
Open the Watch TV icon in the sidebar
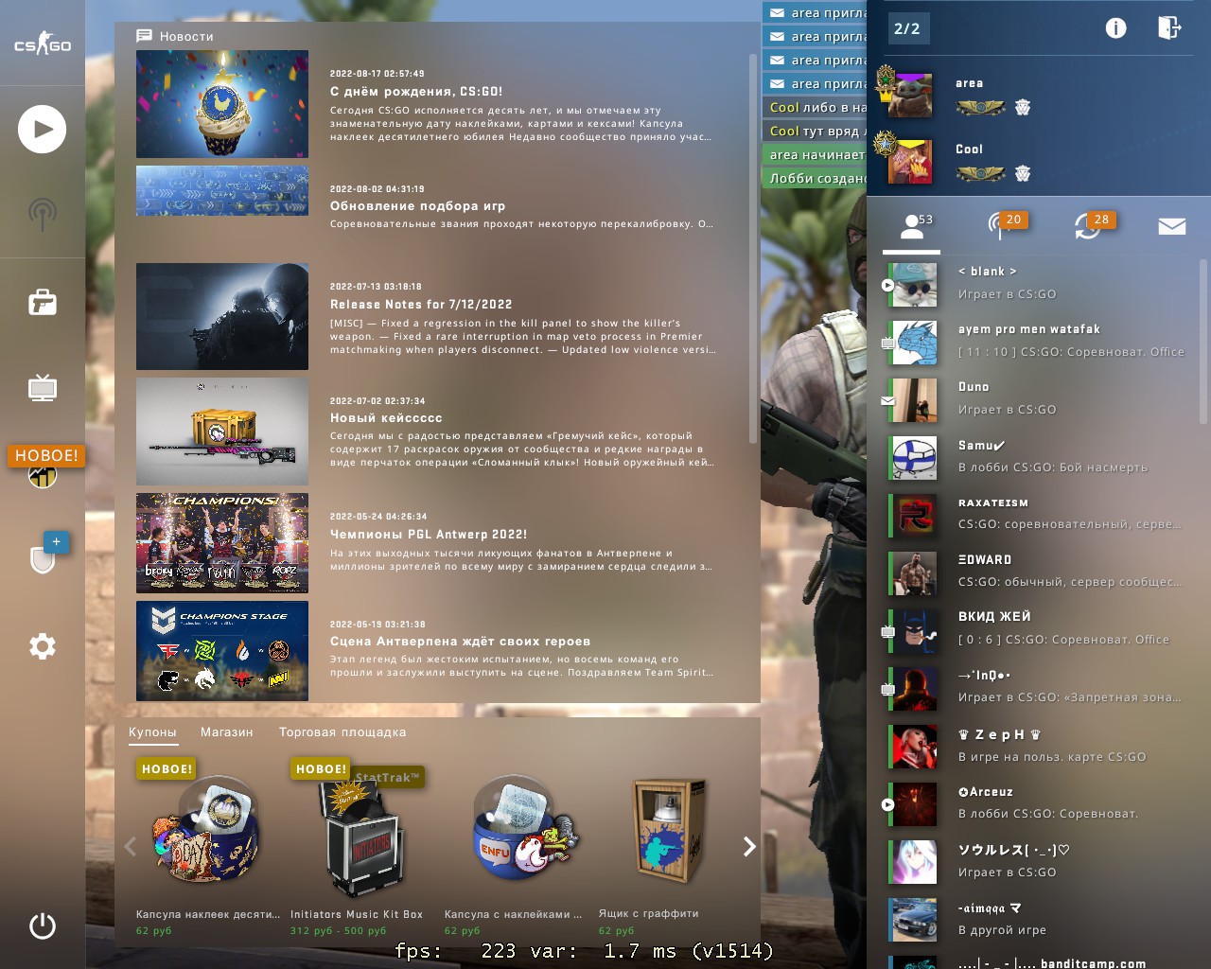click(x=43, y=387)
